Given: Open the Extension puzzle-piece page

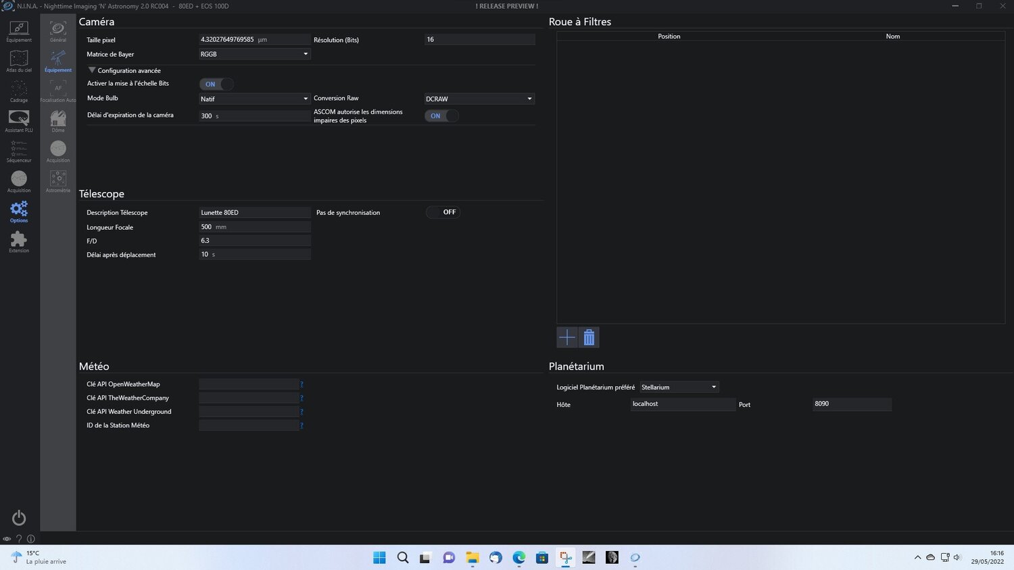Looking at the screenshot, I should pos(19,242).
